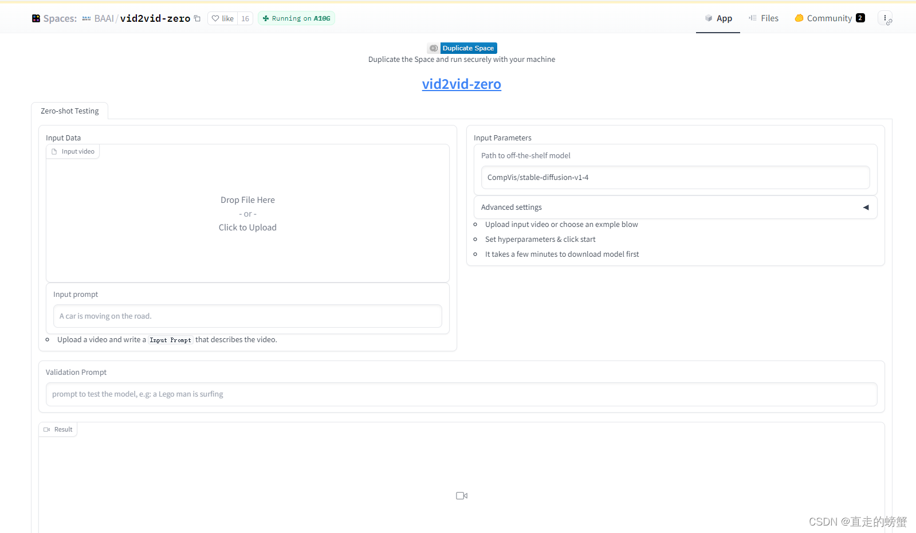The height and width of the screenshot is (533, 916).
Task: Focus the off-the-shelf model path field
Action: pyautogui.click(x=675, y=177)
